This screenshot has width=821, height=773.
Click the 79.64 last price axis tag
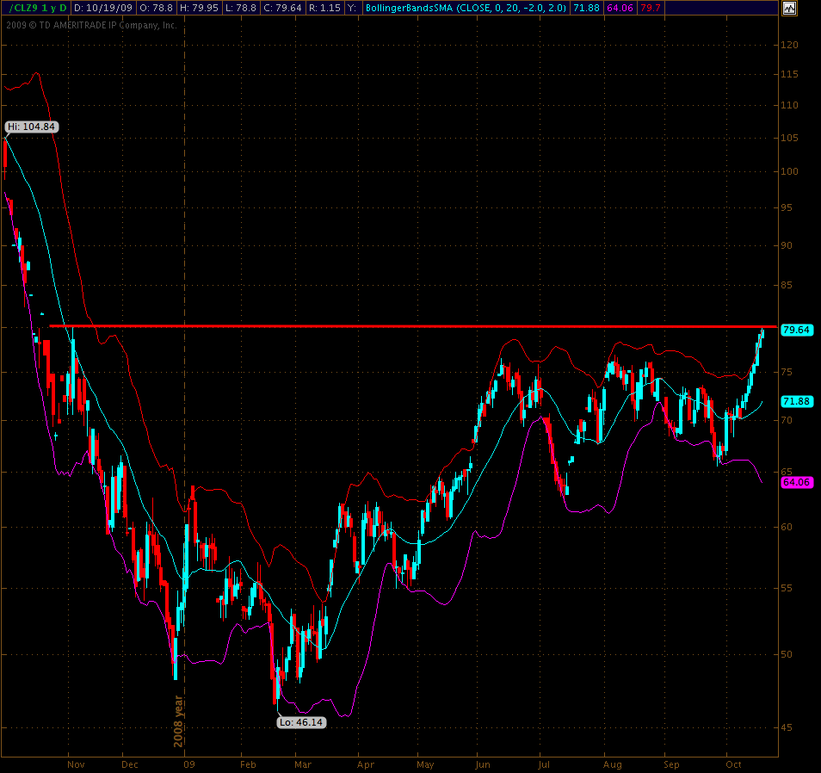click(796, 330)
